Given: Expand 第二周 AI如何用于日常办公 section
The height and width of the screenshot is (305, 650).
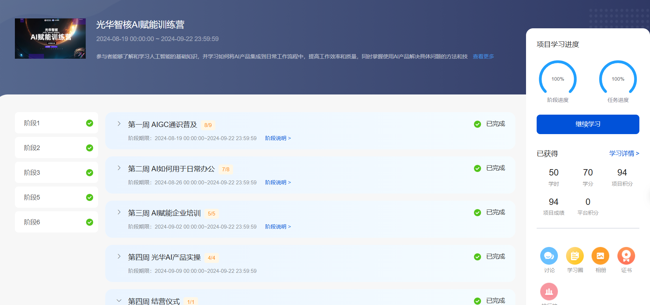Looking at the screenshot, I should (119, 168).
